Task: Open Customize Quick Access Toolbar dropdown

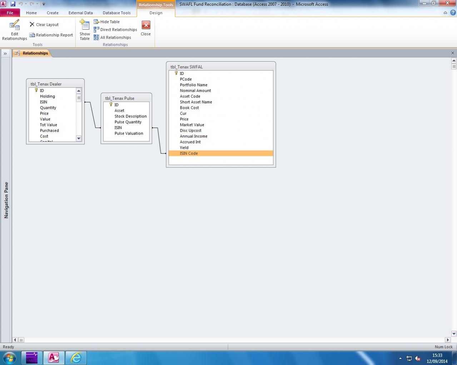Action: 44,4
